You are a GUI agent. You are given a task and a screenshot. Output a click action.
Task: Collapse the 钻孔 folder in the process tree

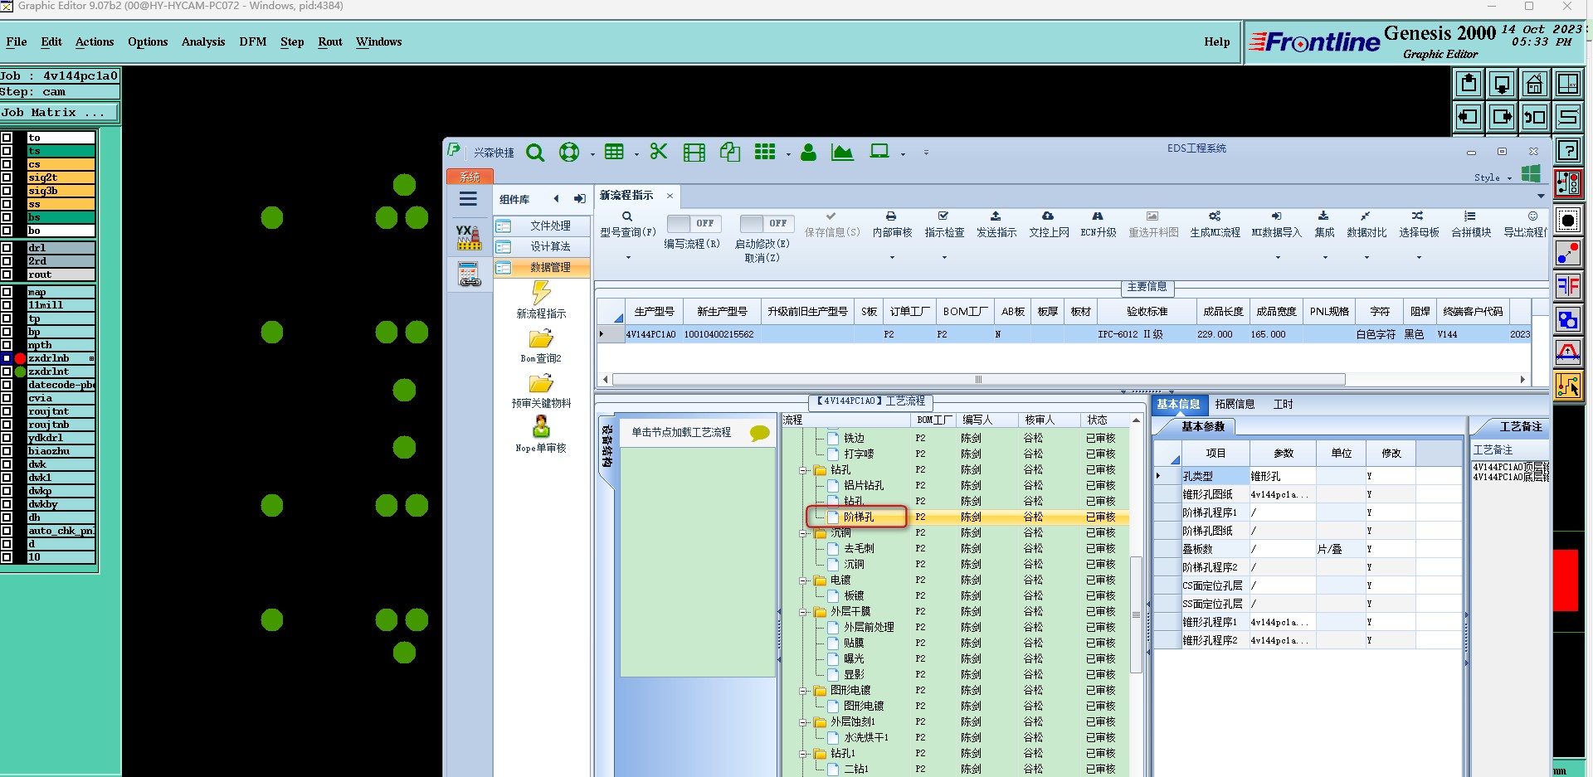tap(803, 470)
